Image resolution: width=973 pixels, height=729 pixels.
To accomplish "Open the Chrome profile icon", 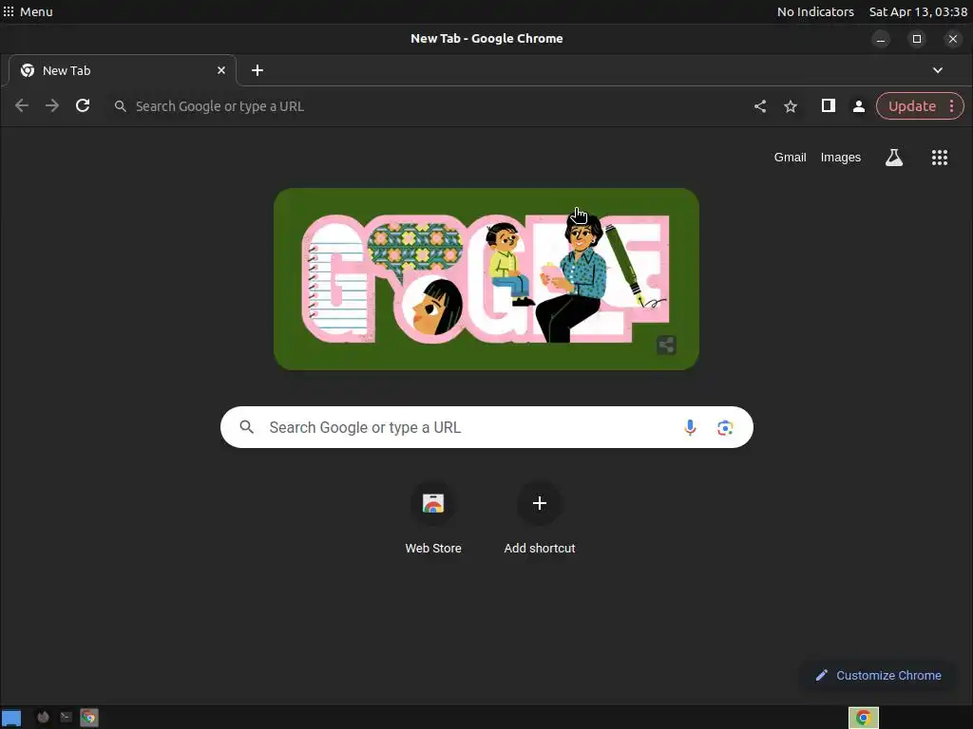I will (x=859, y=106).
